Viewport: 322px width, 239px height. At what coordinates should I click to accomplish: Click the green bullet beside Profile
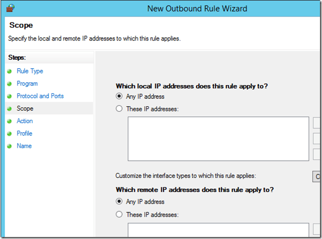pos(9,134)
